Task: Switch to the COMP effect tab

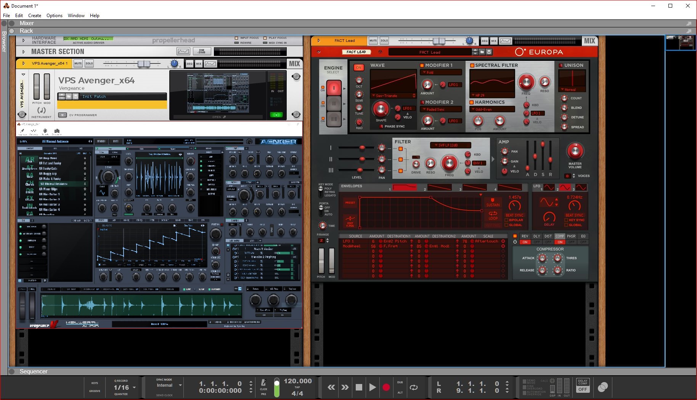Action: click(x=560, y=236)
